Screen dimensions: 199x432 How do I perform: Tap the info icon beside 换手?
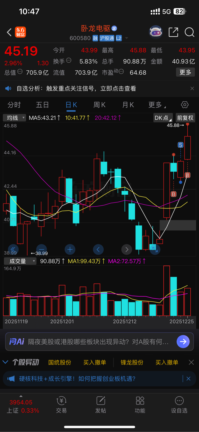69,60
